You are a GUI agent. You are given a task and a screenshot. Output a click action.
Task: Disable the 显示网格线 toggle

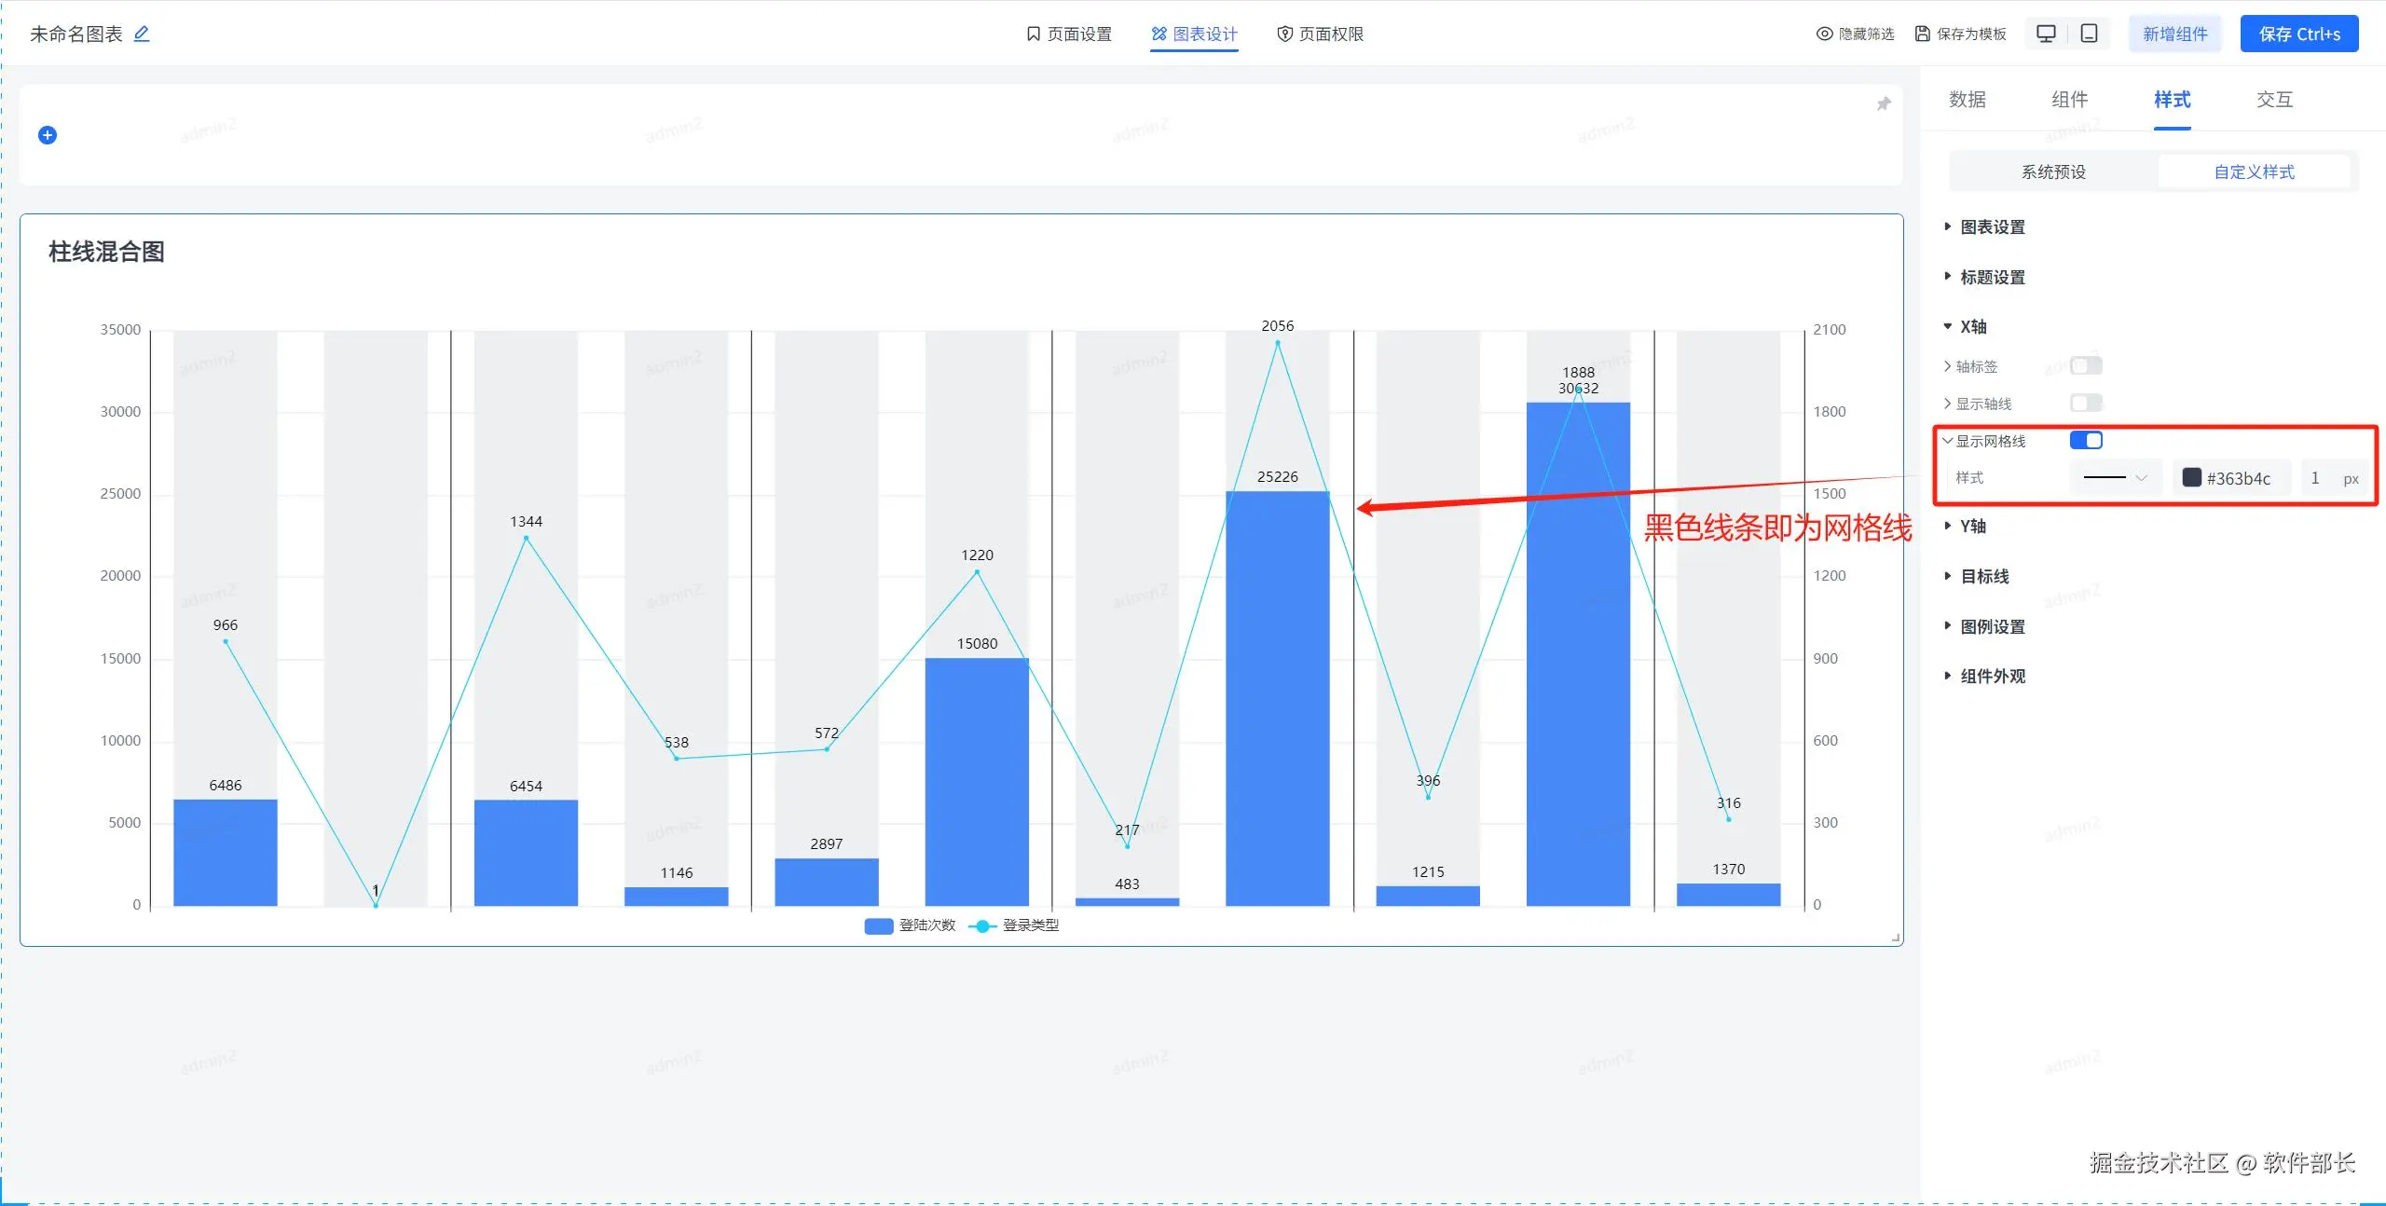2086,441
